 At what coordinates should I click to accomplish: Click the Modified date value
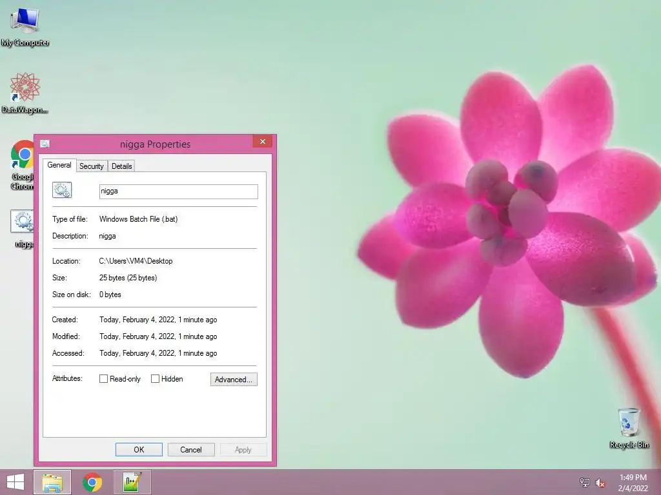point(158,336)
